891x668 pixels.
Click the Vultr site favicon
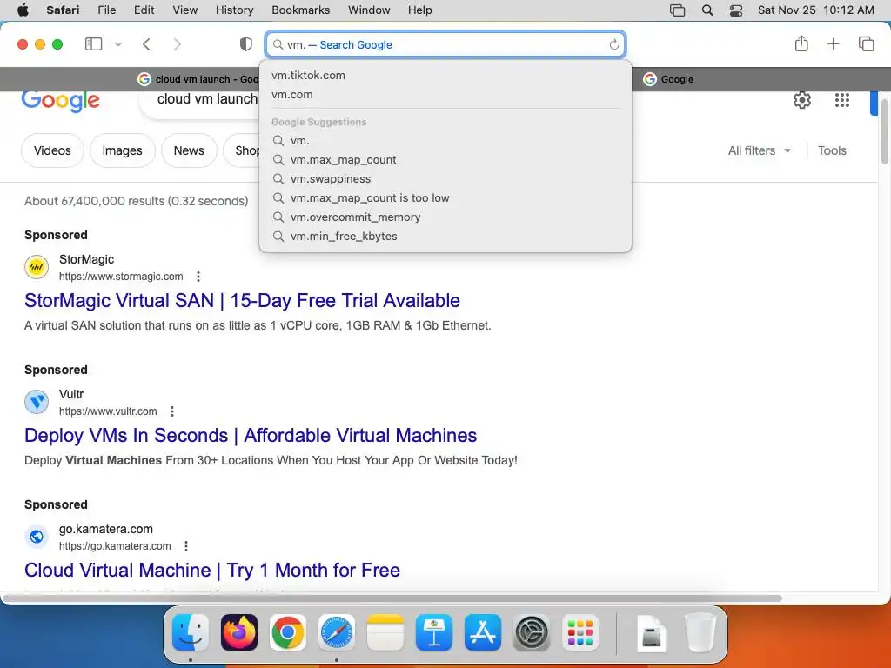[x=37, y=402]
